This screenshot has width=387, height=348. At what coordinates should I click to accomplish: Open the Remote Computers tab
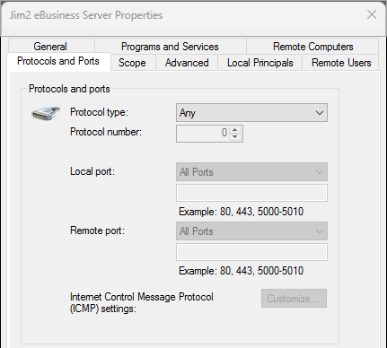tap(312, 46)
